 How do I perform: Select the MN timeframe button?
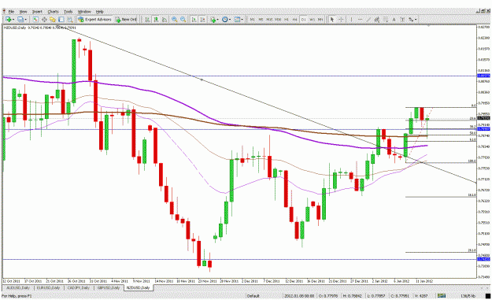tap(320, 20)
